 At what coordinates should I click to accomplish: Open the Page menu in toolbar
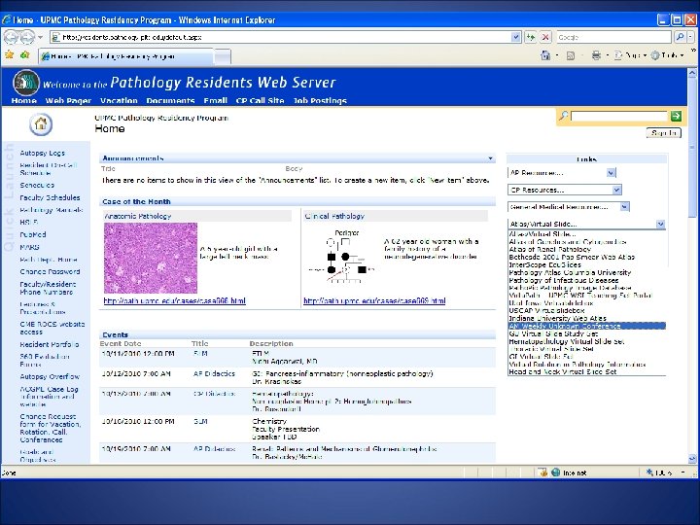[630, 55]
